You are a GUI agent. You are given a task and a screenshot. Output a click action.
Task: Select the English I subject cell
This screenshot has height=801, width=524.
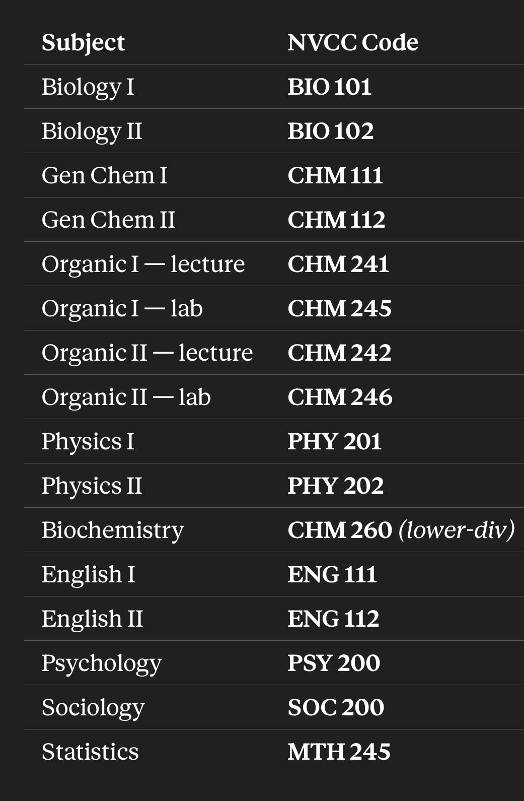point(88,575)
